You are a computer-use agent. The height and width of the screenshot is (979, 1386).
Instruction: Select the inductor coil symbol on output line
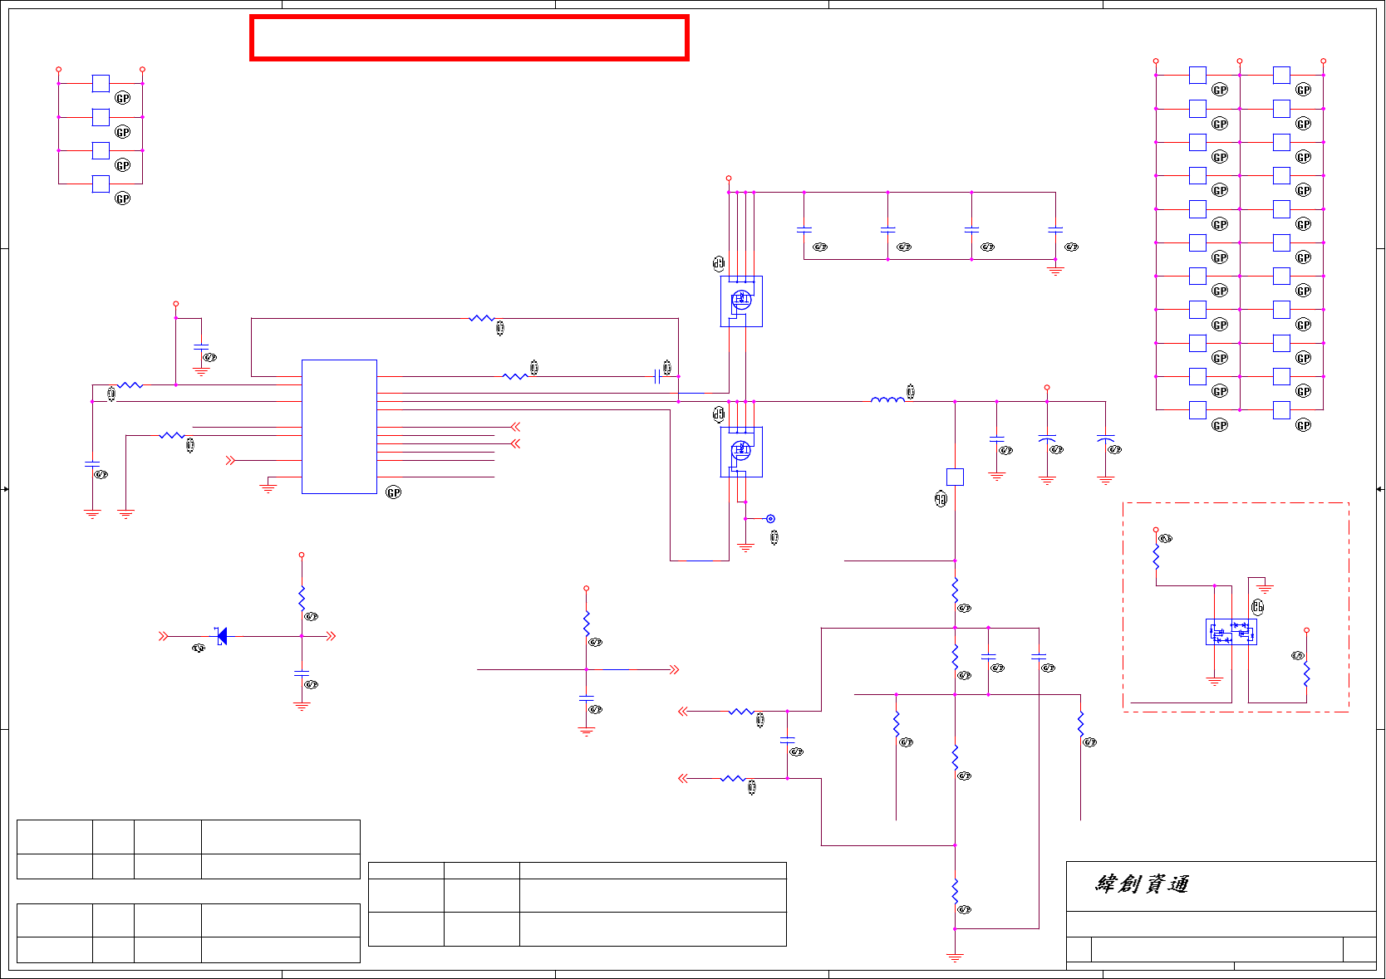(887, 399)
